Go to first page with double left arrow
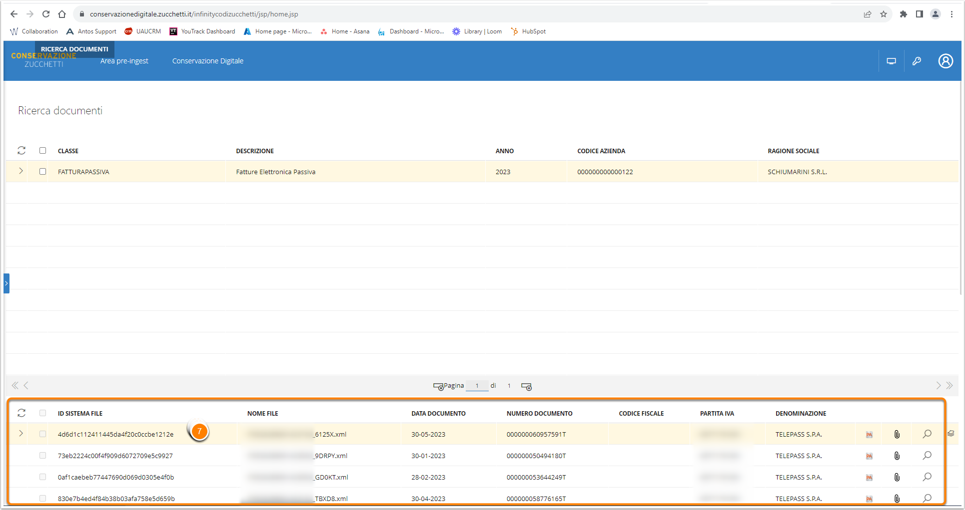Image resolution: width=965 pixels, height=510 pixels. tap(15, 385)
